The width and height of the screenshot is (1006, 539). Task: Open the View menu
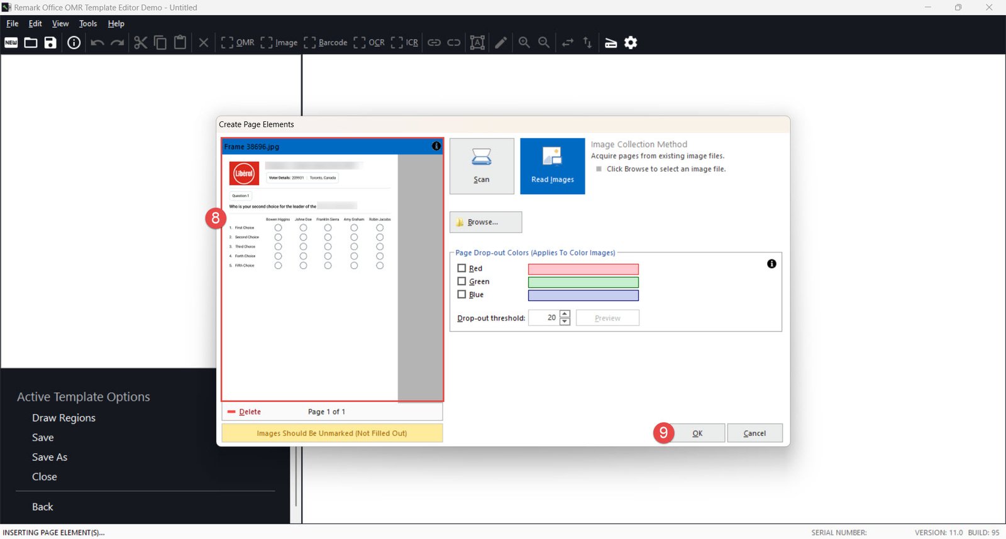point(60,24)
